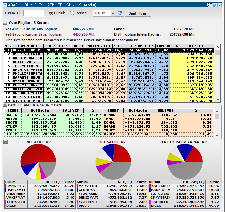Click the red BANK-OF-A legend swatch
The height and width of the screenshot is (212, 225).
coord(5,186)
